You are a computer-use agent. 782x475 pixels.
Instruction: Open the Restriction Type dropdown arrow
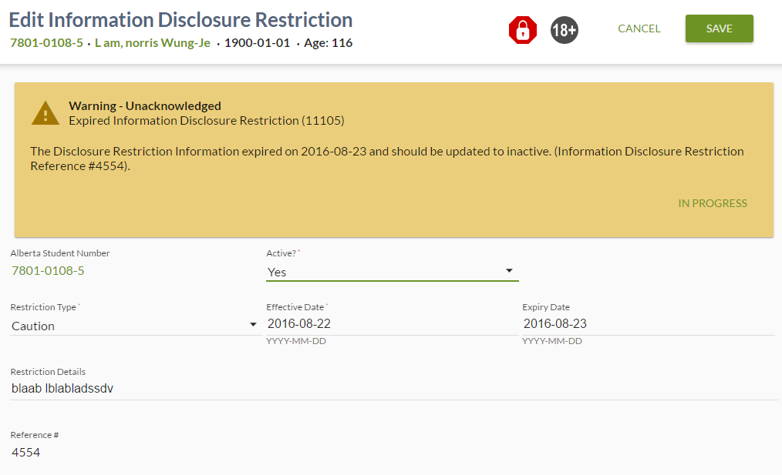(x=253, y=325)
